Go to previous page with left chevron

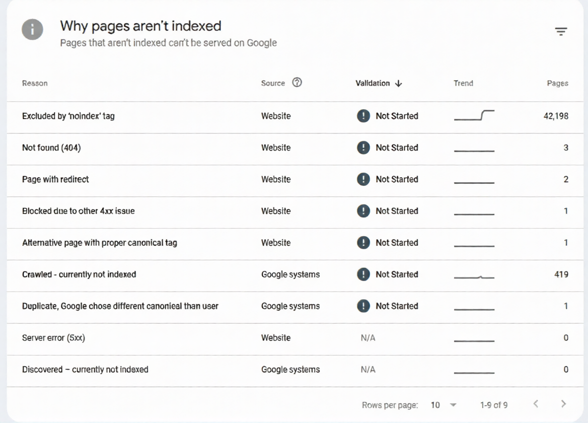point(536,404)
